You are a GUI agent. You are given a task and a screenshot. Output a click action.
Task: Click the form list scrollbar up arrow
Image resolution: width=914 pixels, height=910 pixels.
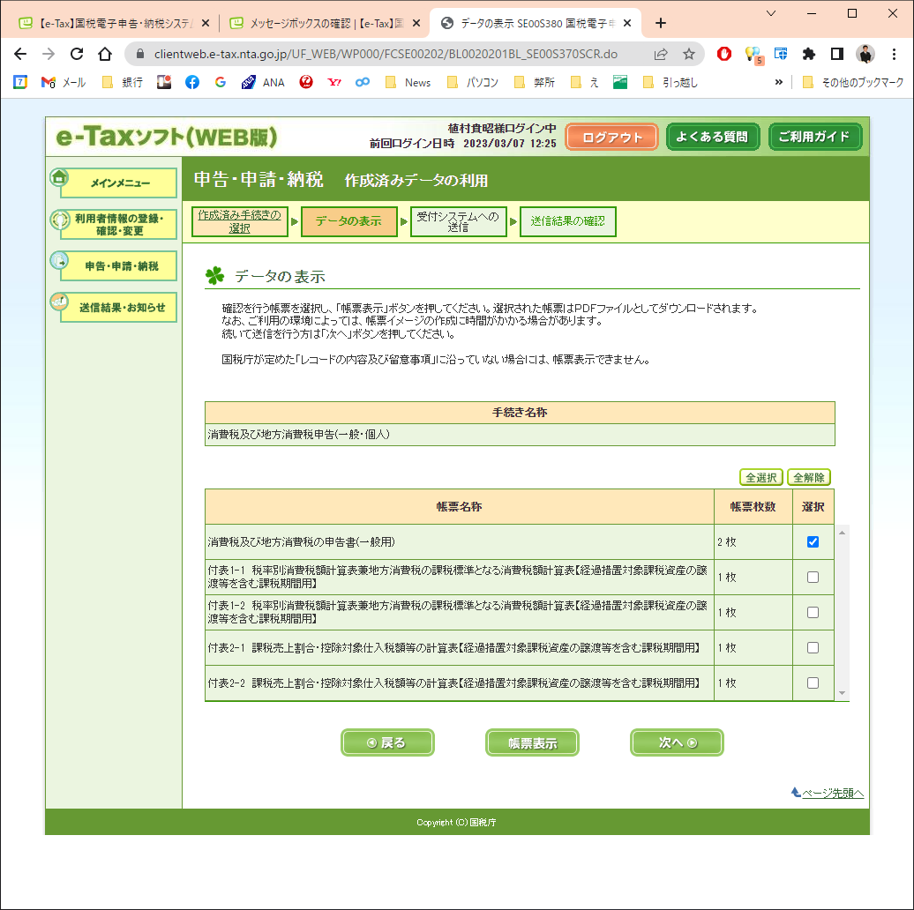[842, 533]
